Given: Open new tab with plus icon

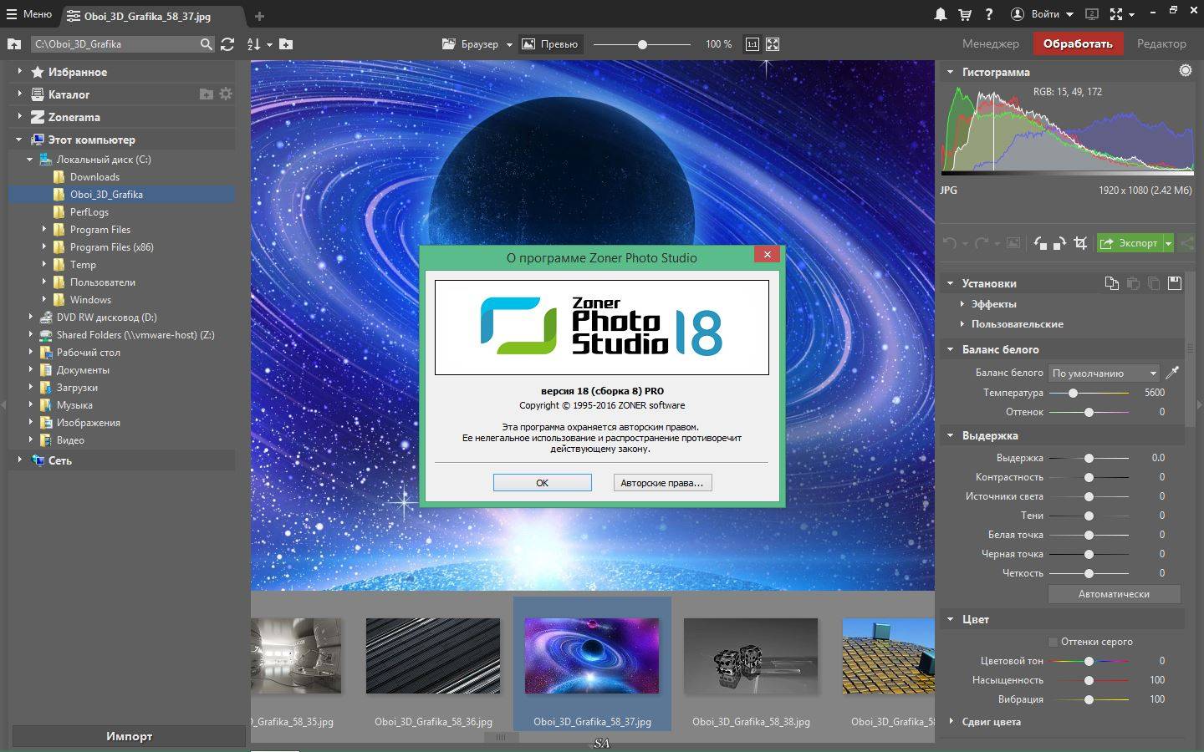Looking at the screenshot, I should (259, 16).
